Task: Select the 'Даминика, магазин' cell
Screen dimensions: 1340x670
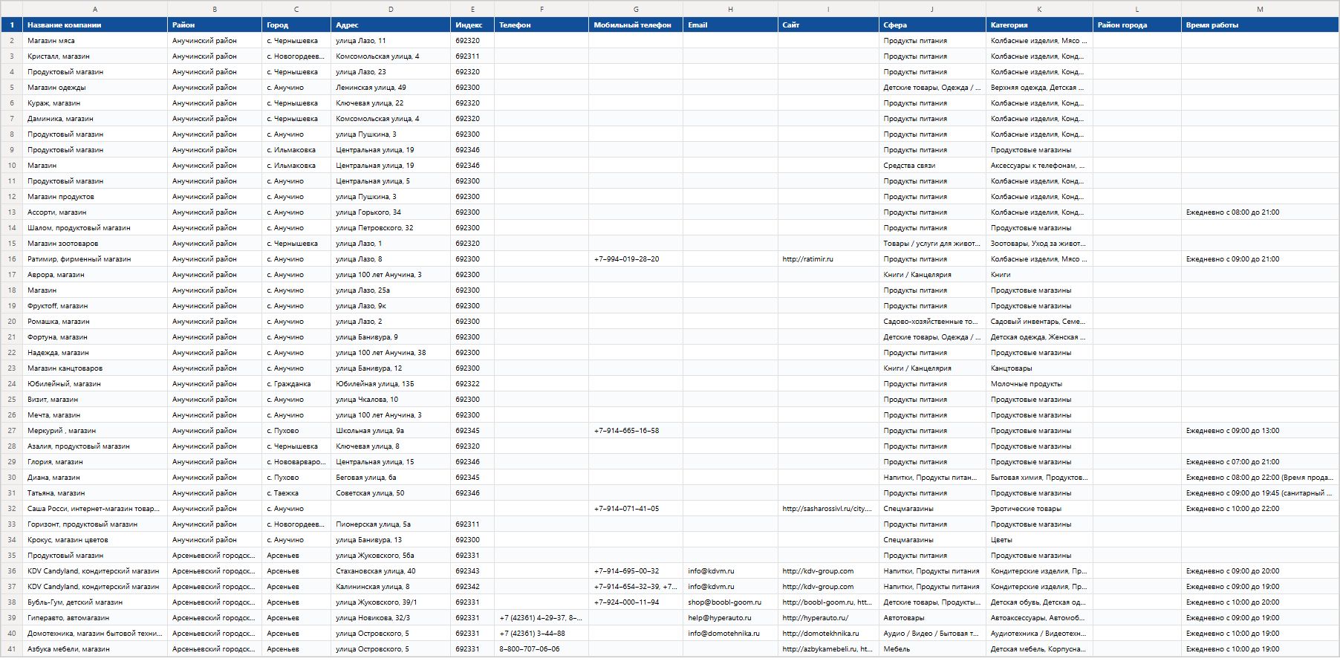Action: click(x=95, y=119)
